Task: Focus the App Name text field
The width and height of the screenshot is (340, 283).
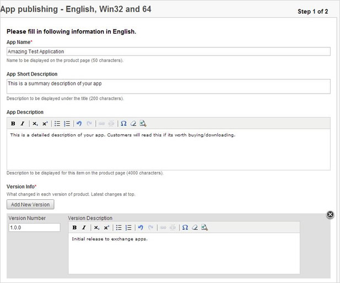Action: pos(168,51)
